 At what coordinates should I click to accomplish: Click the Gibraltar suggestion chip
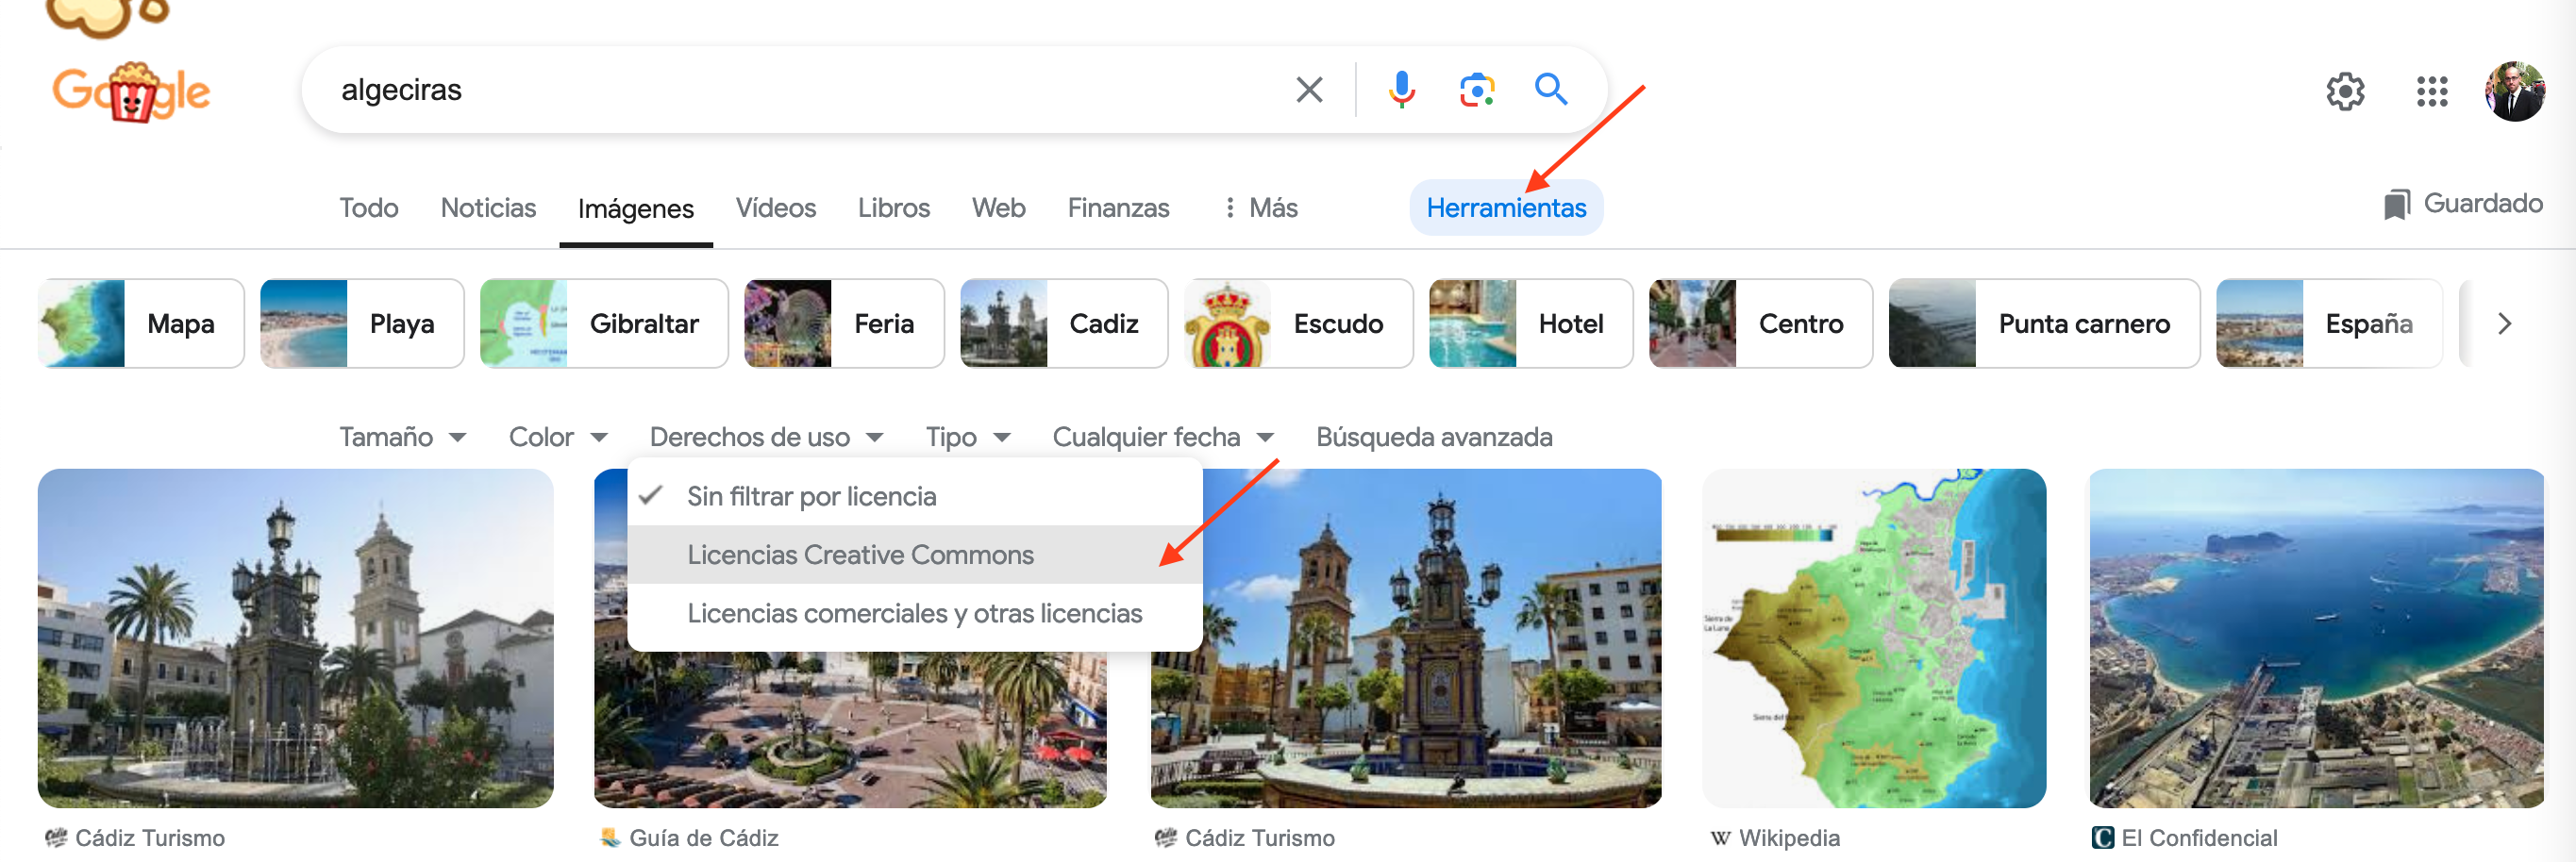tap(604, 324)
